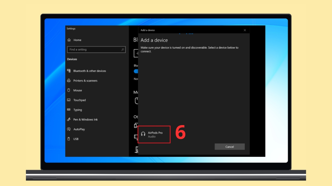Click the Printers & scanners printer icon
Viewport: 332px width, 186px height.
(x=69, y=80)
